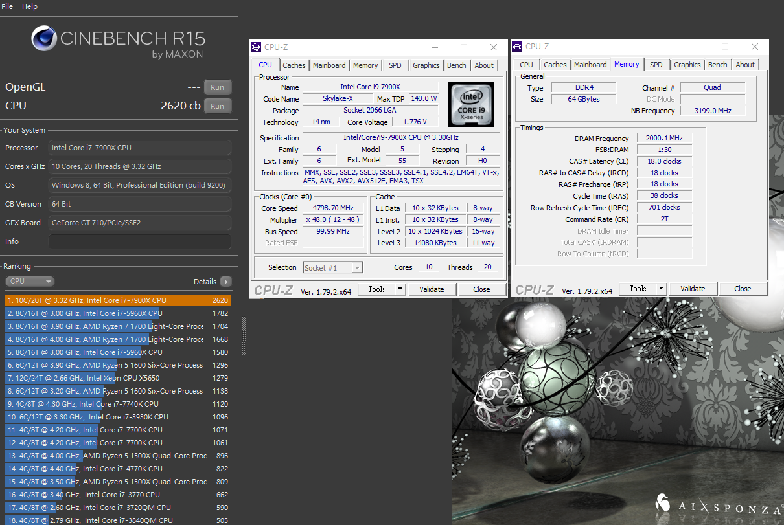784x525 pixels.
Task: Expand ranking Details arrow button
Action: point(225,282)
